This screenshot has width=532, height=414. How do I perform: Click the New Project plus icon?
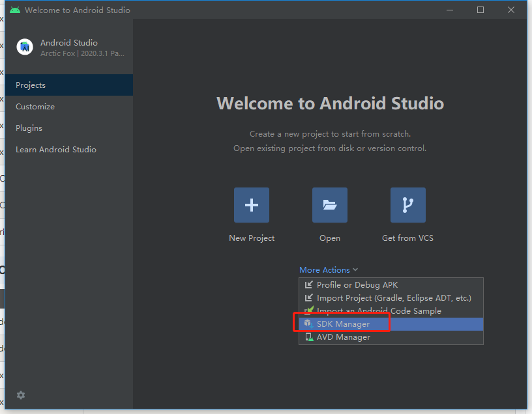coord(252,205)
